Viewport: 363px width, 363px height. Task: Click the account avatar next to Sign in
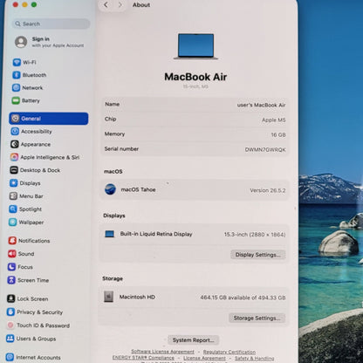(21, 42)
